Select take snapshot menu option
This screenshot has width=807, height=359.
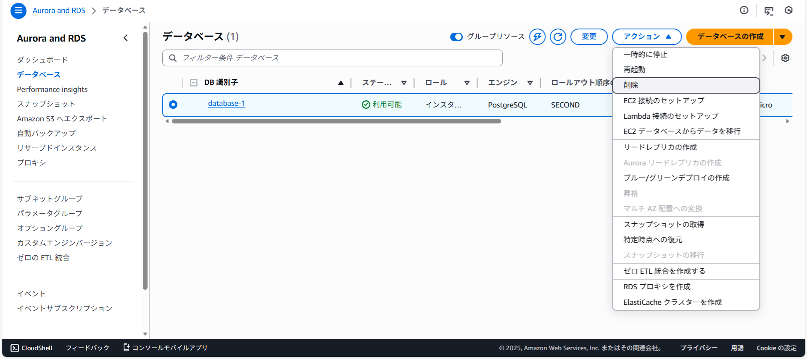664,225
